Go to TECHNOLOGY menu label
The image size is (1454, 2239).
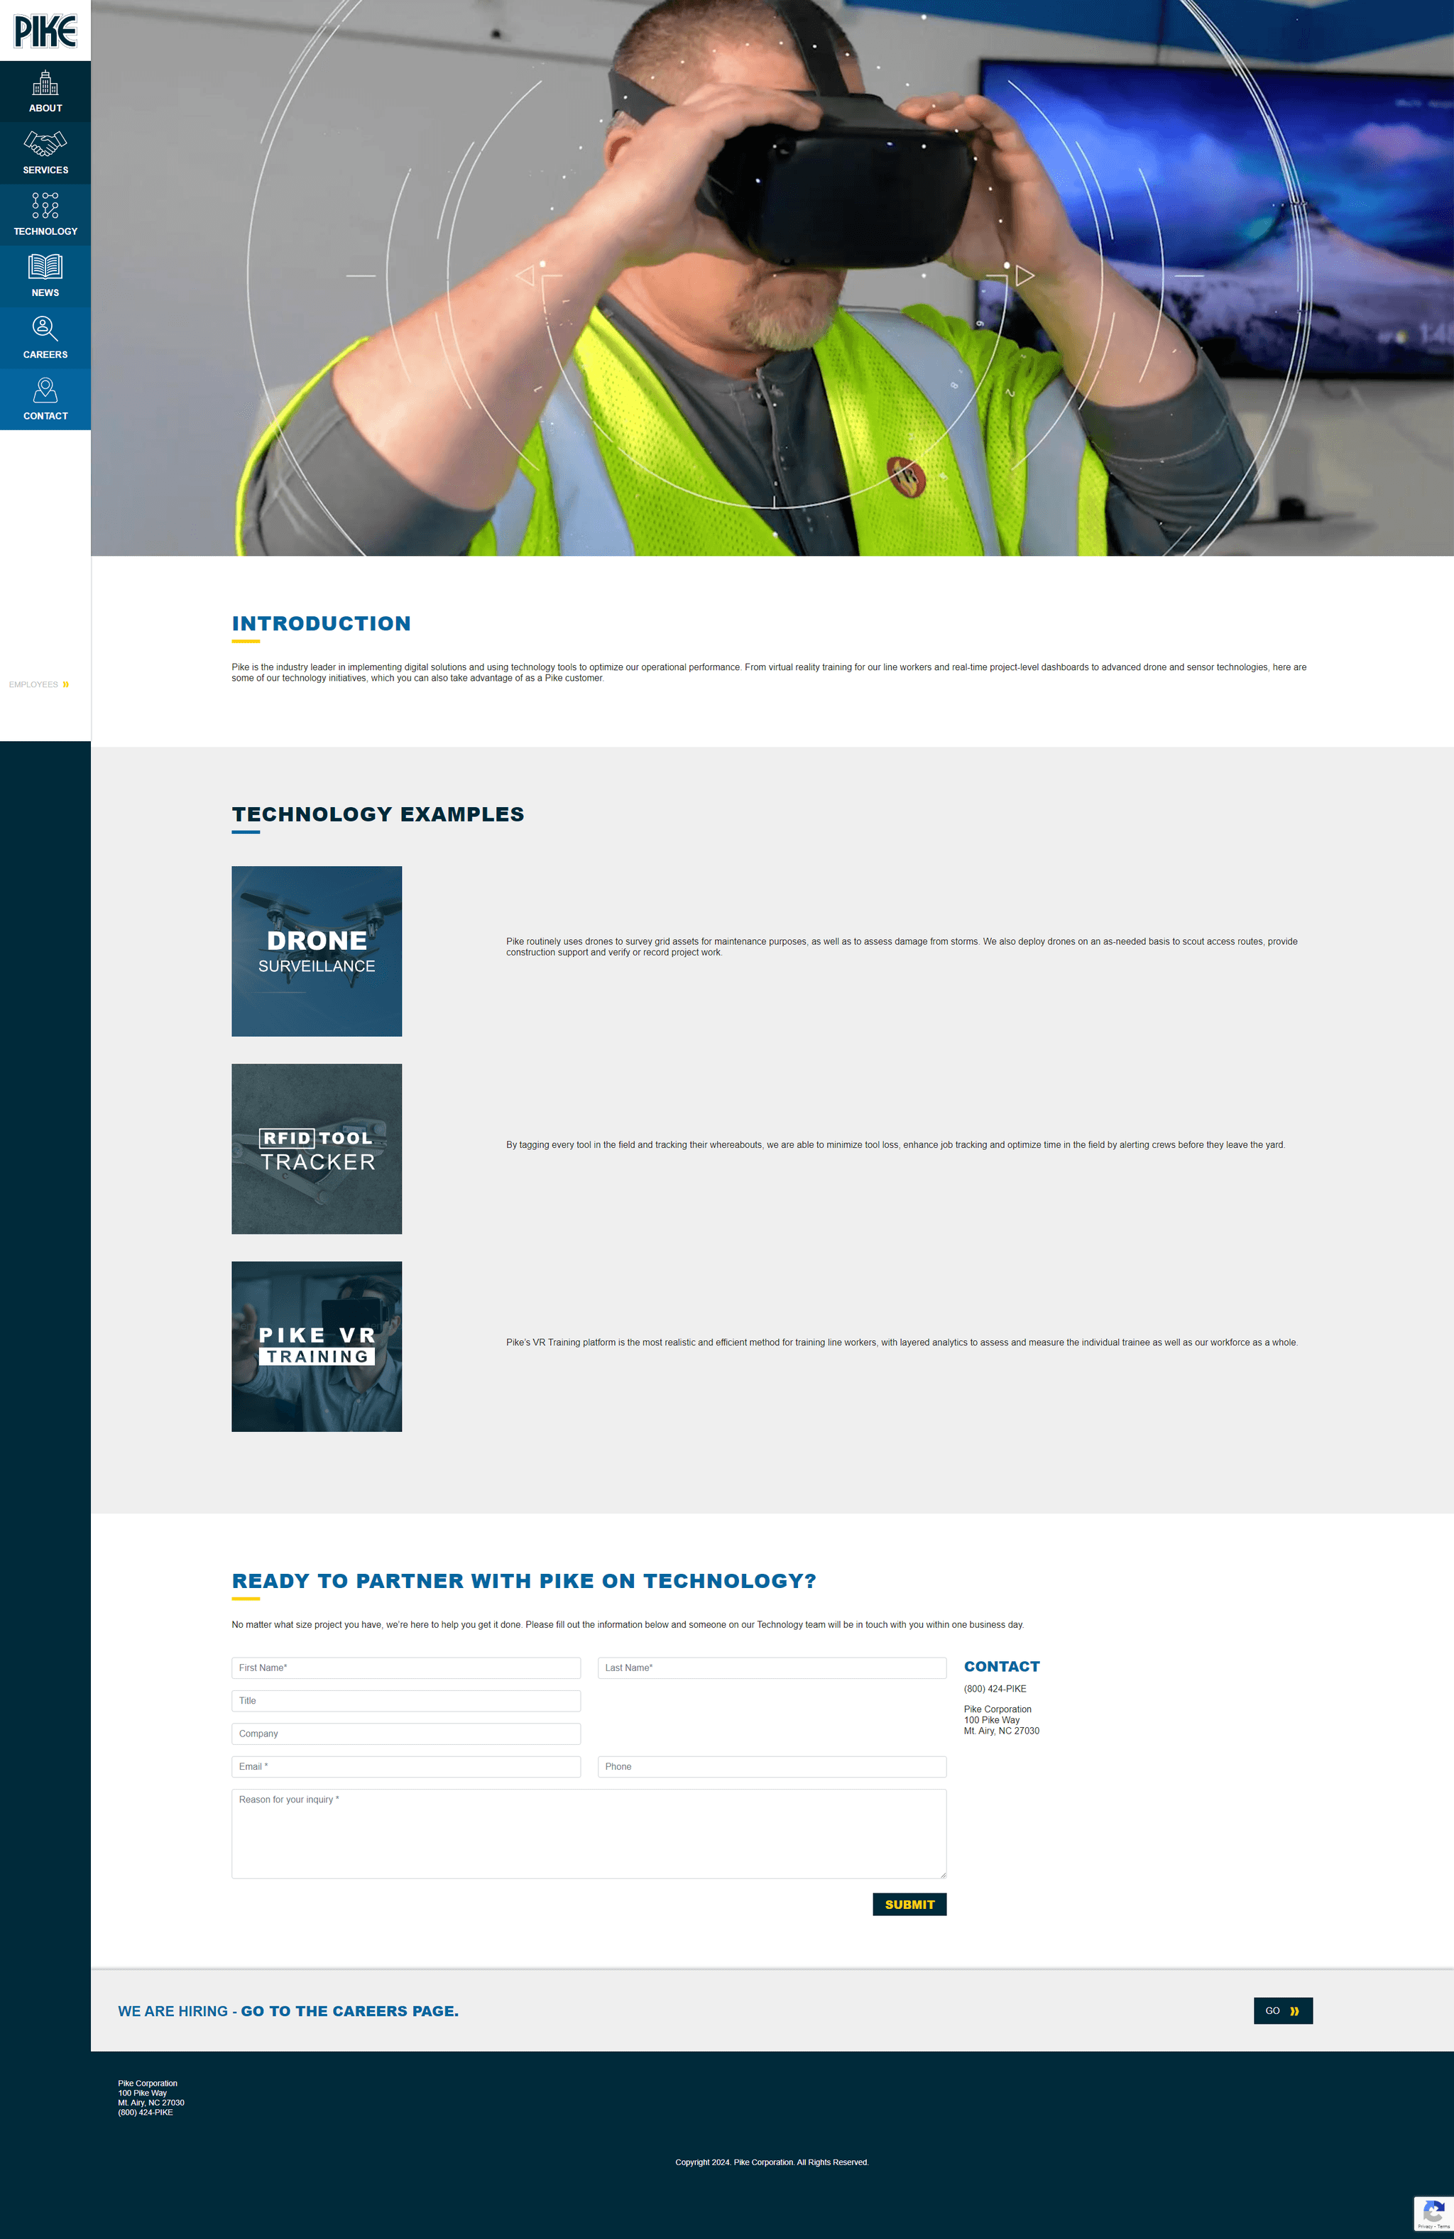tap(45, 231)
